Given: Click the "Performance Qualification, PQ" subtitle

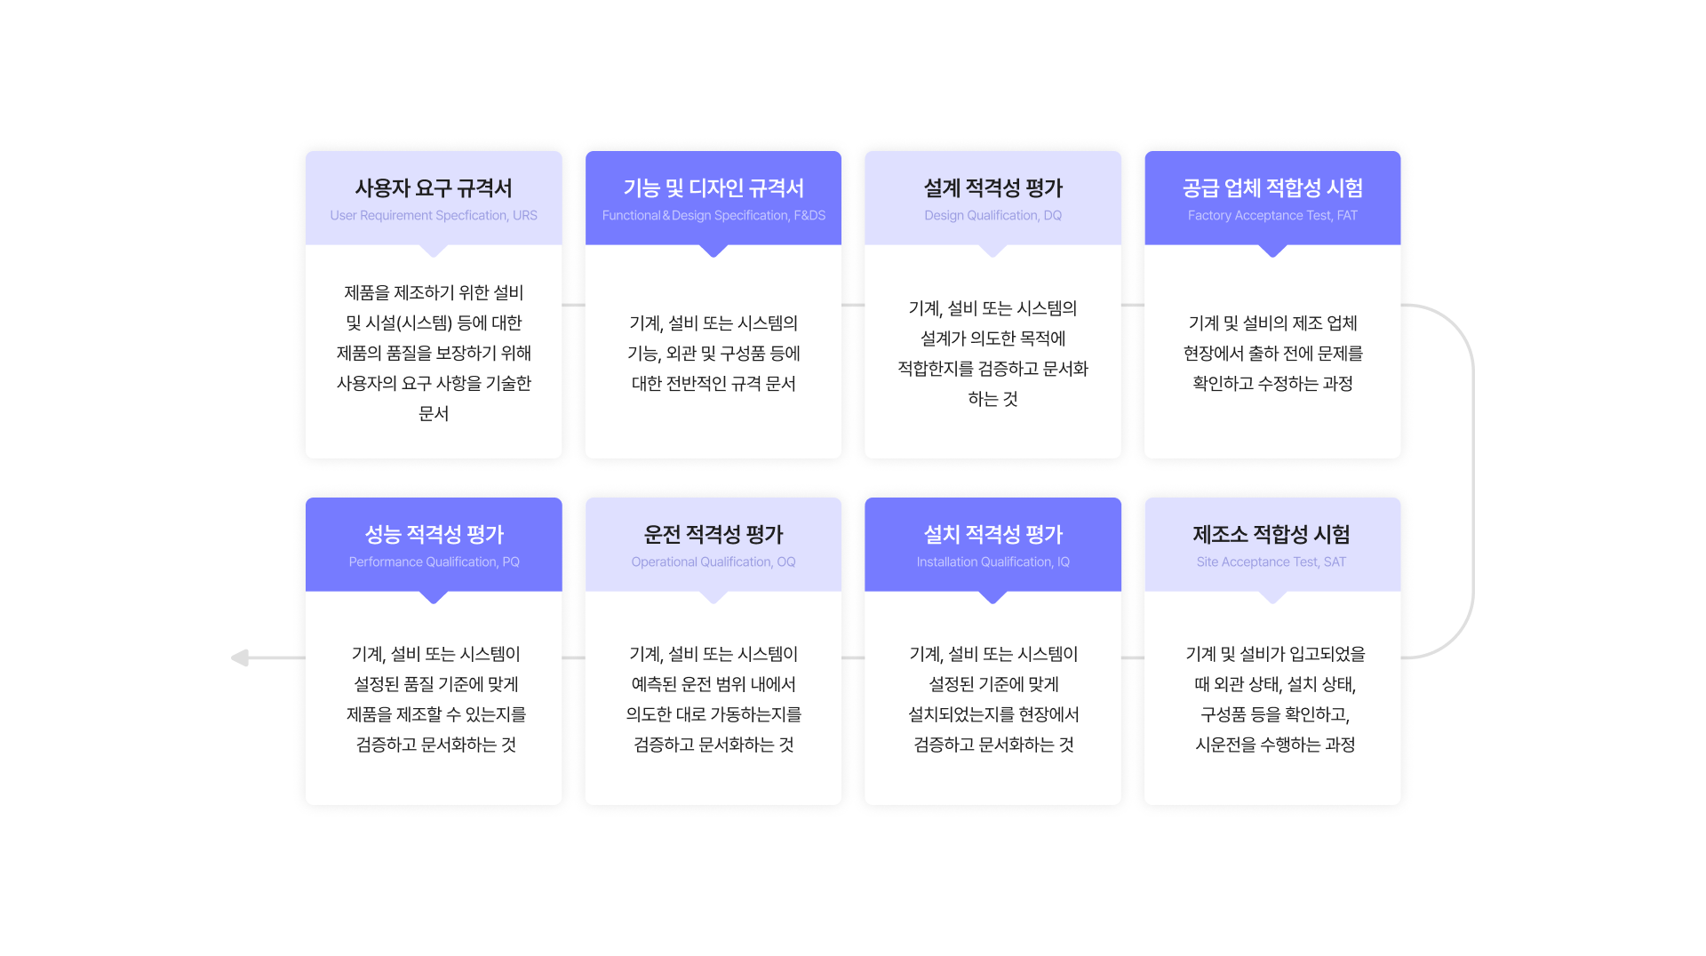Looking at the screenshot, I should pos(434,562).
